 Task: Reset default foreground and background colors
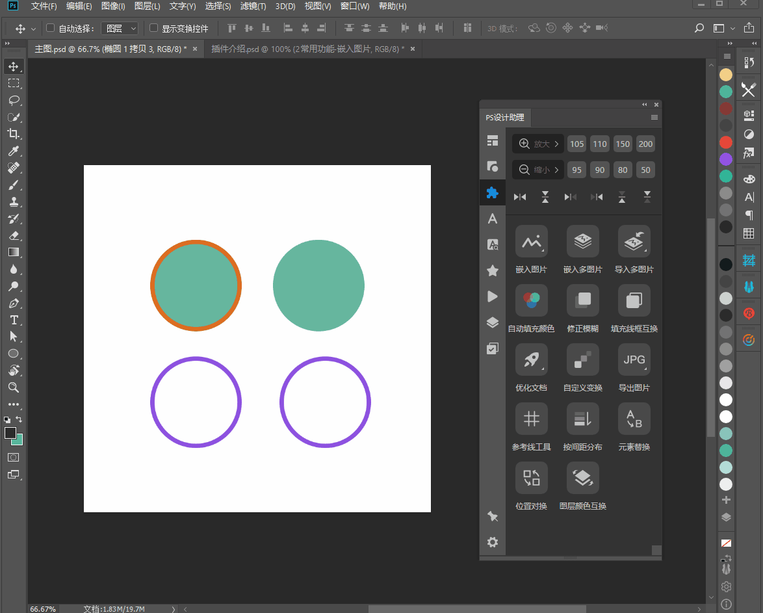pyautogui.click(x=7, y=420)
